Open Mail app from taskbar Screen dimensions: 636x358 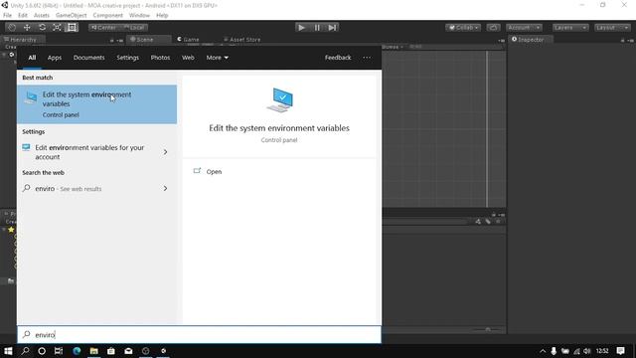coord(128,351)
